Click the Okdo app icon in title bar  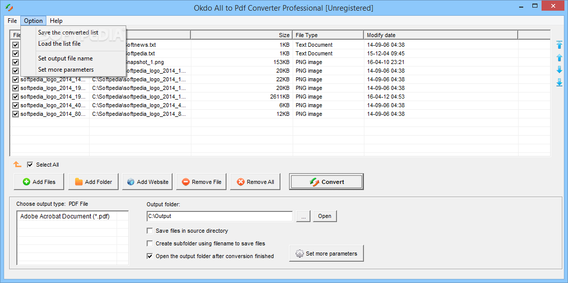(x=9, y=7)
